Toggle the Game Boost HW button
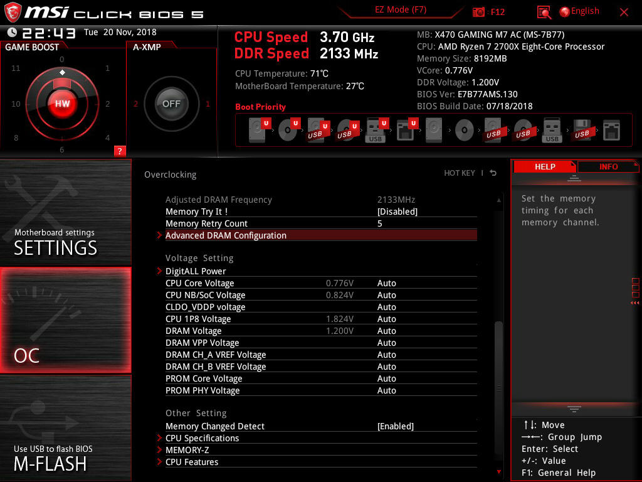This screenshot has width=642, height=482. (x=62, y=104)
